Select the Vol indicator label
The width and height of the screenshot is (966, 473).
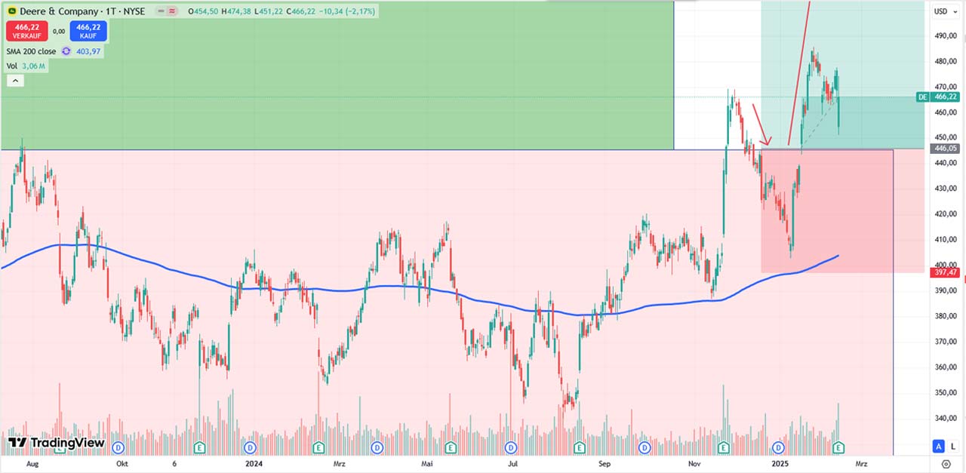(12, 66)
